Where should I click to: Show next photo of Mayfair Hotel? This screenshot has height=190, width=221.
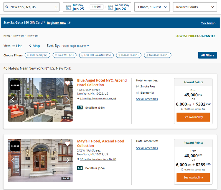pos(68,160)
